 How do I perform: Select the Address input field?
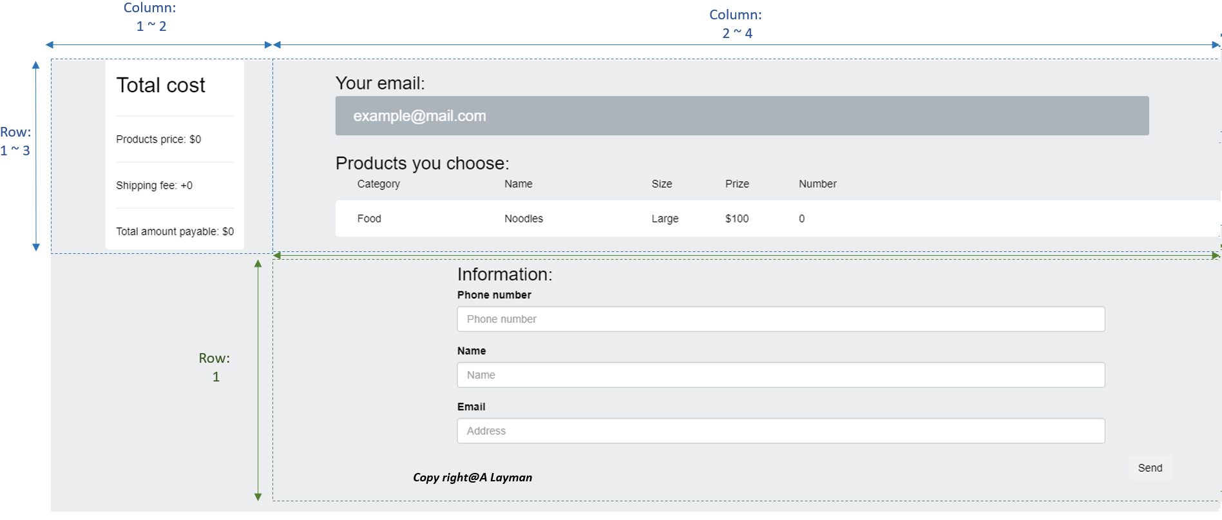[x=780, y=431]
